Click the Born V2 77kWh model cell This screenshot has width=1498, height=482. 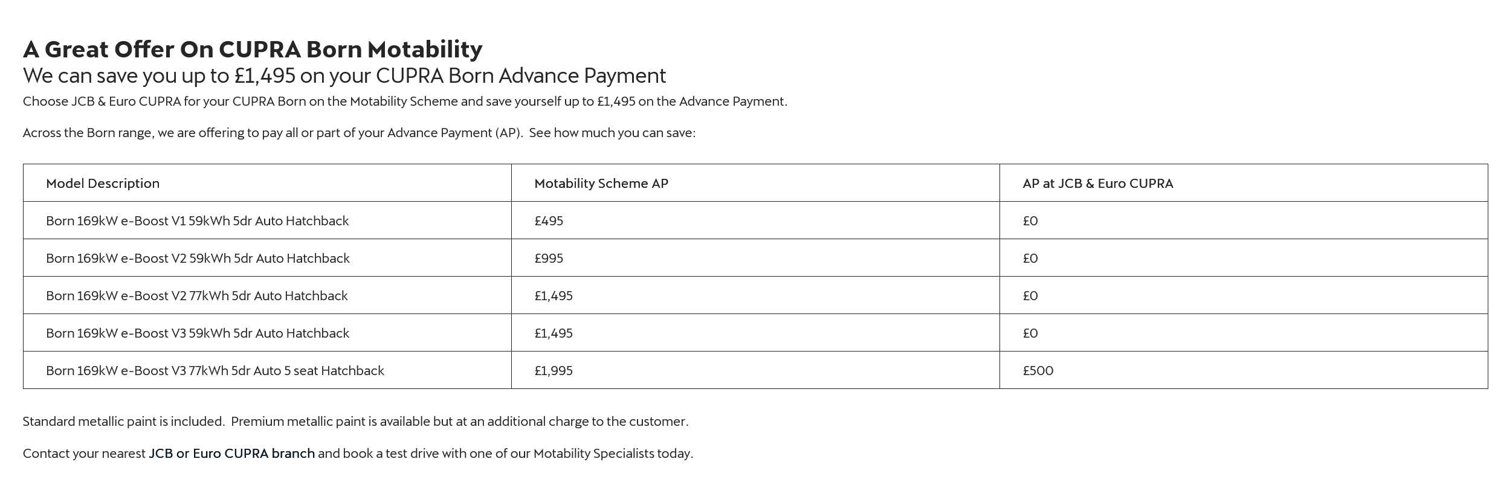click(196, 296)
